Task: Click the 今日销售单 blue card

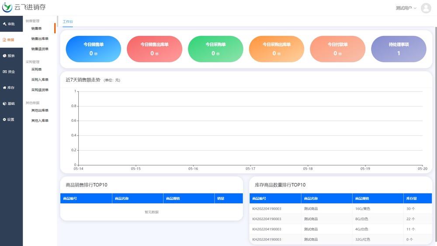Action: tap(94, 49)
